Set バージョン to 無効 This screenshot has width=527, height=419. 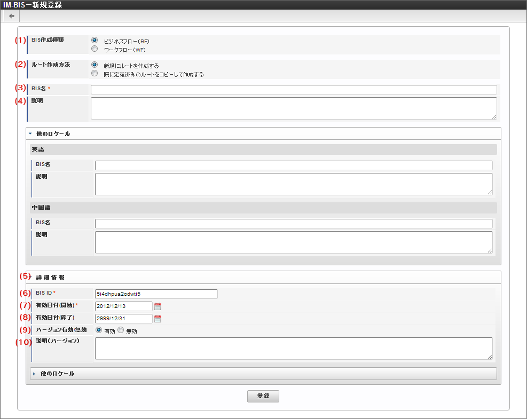pos(121,330)
